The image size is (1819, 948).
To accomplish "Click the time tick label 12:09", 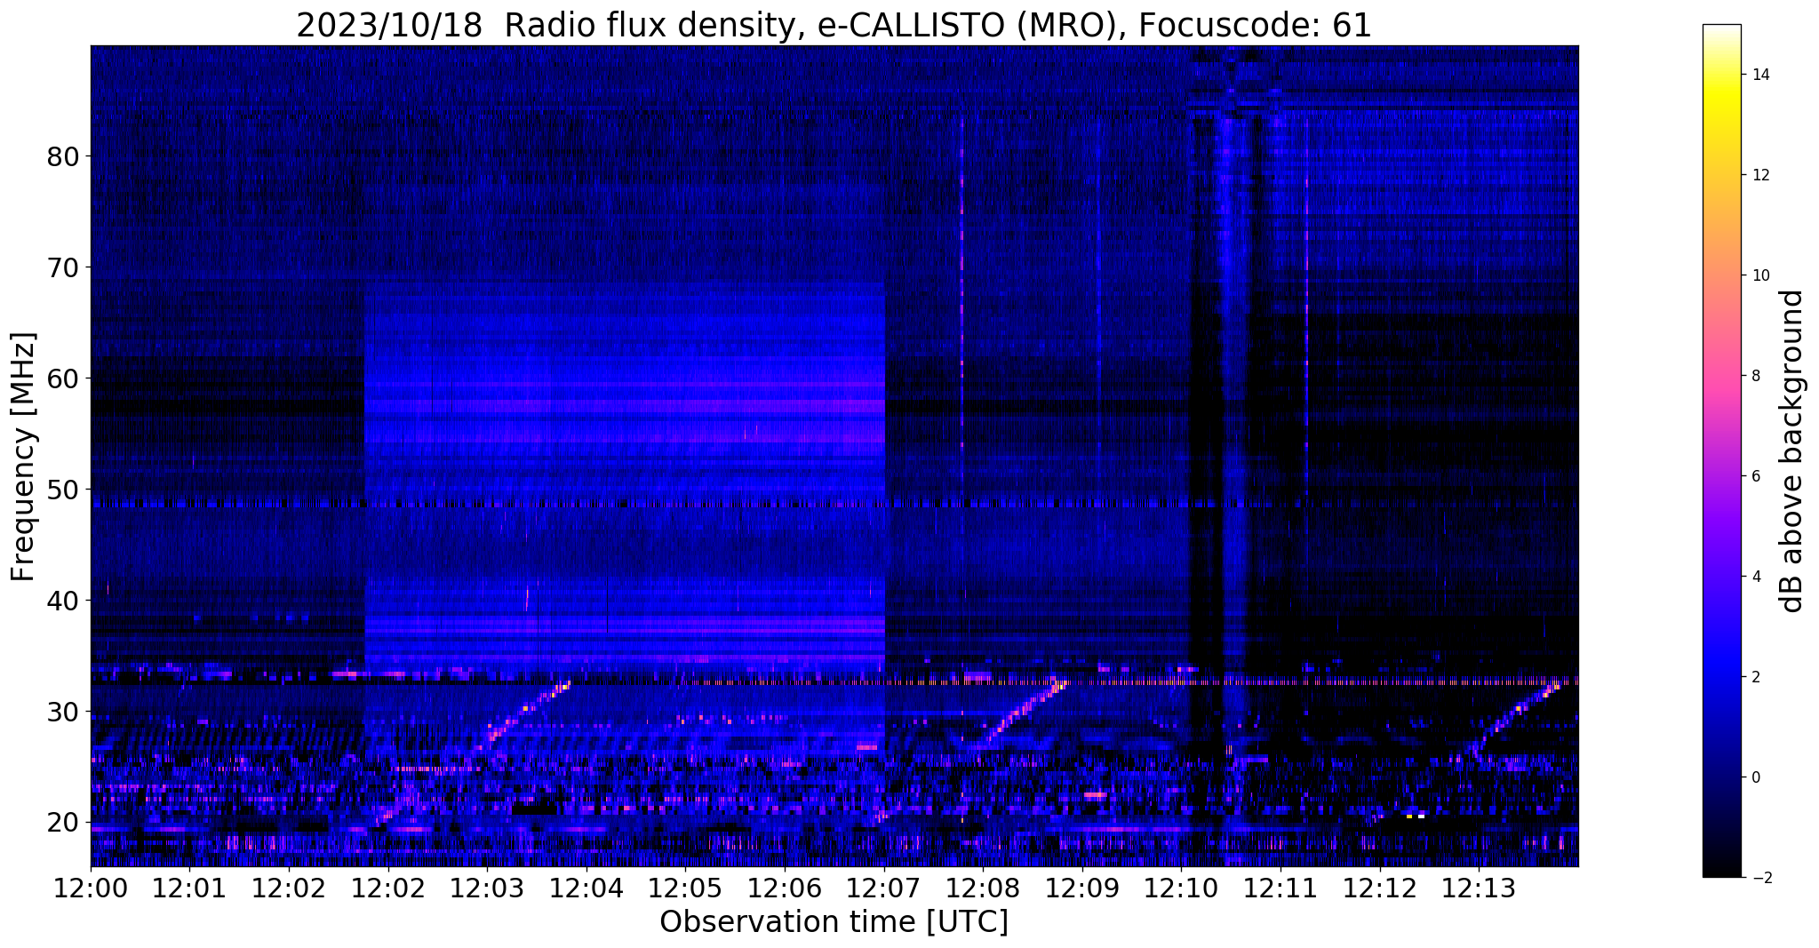I will pos(1081,888).
